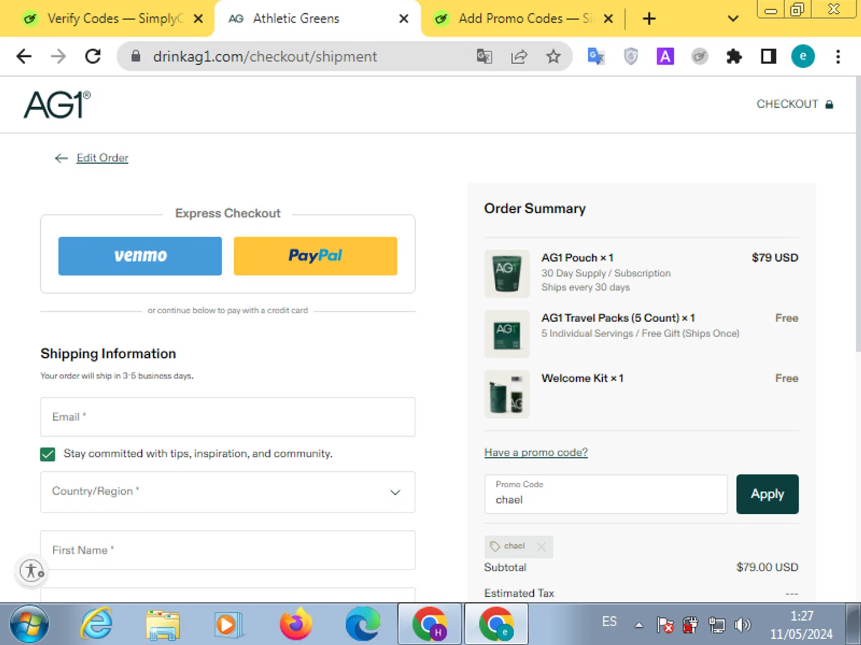
Task: Launch Microsoft Edge from the taskbar
Action: pos(362,624)
